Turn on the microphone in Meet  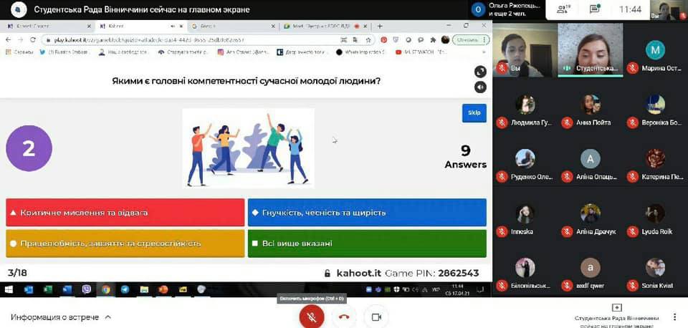coord(312,317)
